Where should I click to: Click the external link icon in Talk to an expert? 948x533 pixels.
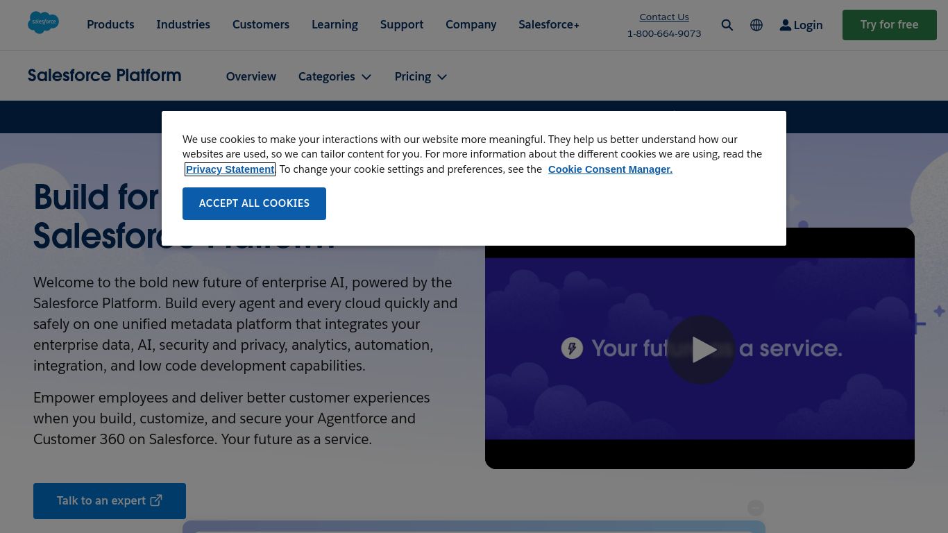(156, 500)
